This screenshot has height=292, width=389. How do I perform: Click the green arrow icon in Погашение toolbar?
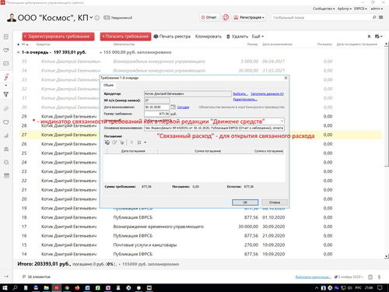tap(131, 142)
